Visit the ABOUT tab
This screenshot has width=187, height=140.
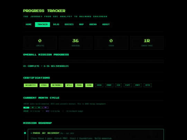click(106, 25)
